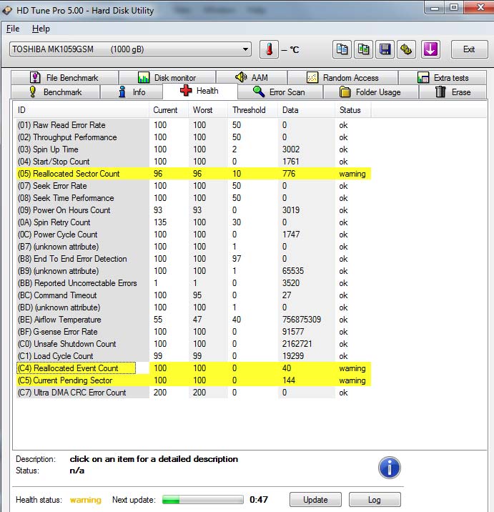Click the HD Tune Pro title bar icon
The image size is (494, 512).
coord(7,11)
